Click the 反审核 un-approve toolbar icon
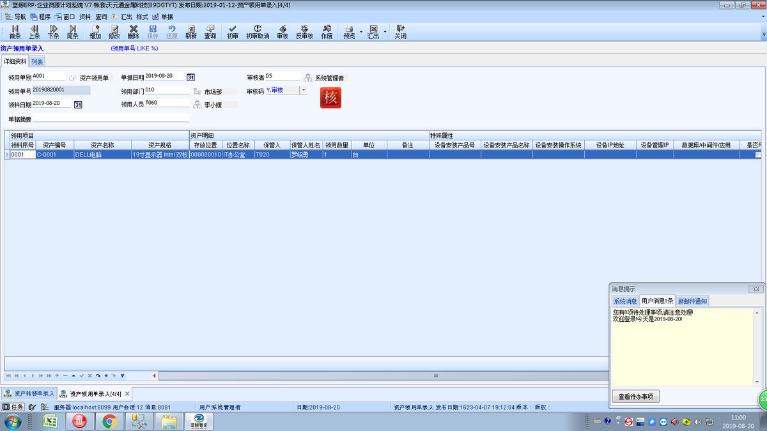The height and width of the screenshot is (431, 767). pyautogui.click(x=304, y=32)
